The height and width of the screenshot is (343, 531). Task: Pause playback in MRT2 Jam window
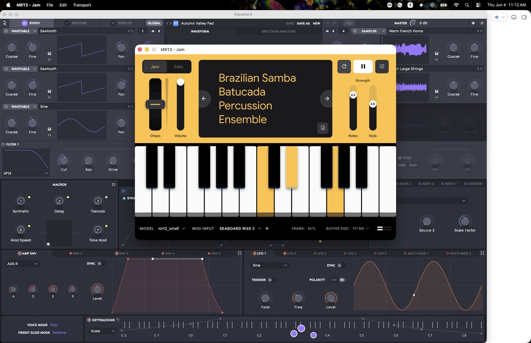click(x=363, y=66)
